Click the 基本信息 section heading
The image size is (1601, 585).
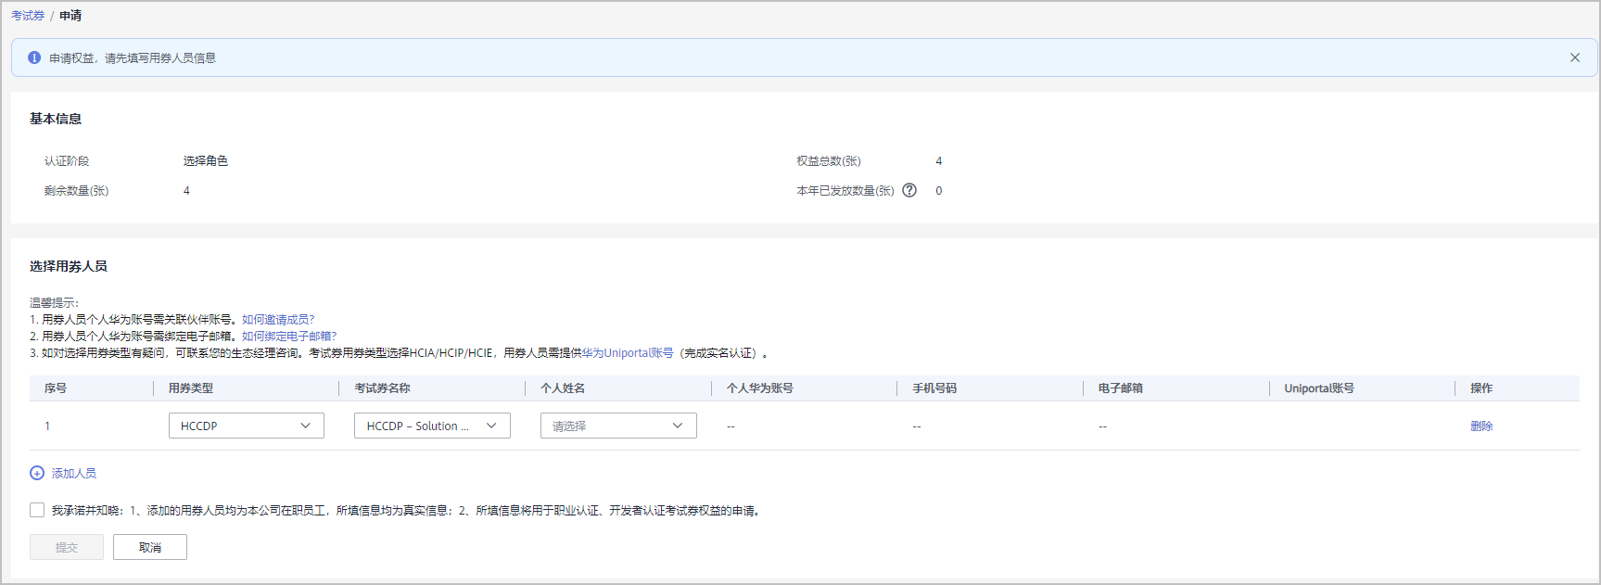[x=56, y=119]
